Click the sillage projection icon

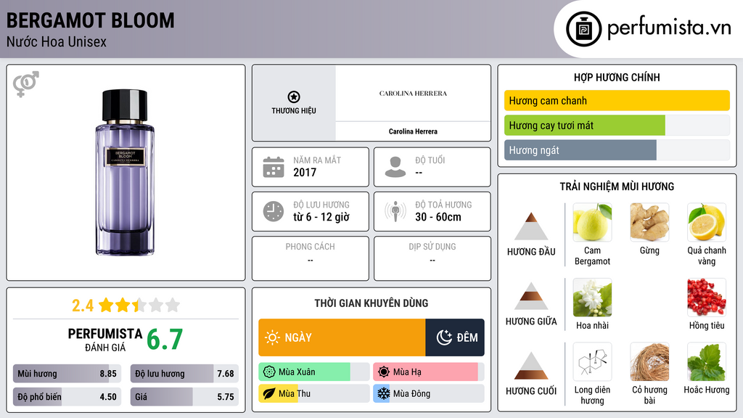395,211
